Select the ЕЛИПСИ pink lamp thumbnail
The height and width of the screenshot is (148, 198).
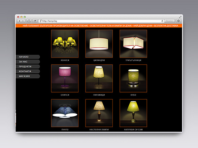(65, 78)
